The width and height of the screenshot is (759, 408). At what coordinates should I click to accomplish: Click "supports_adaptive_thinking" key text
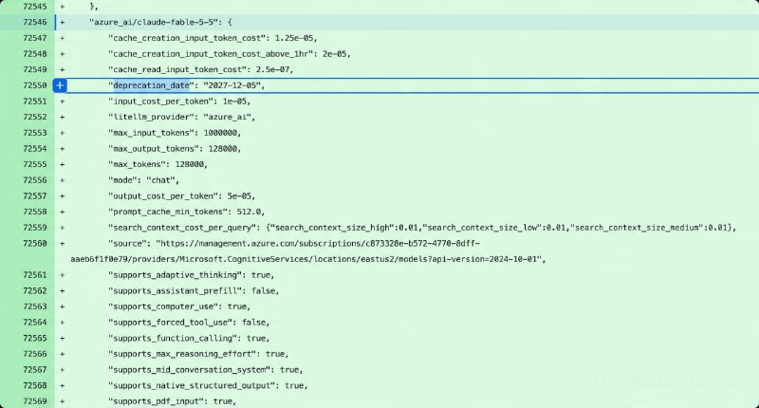click(177, 275)
